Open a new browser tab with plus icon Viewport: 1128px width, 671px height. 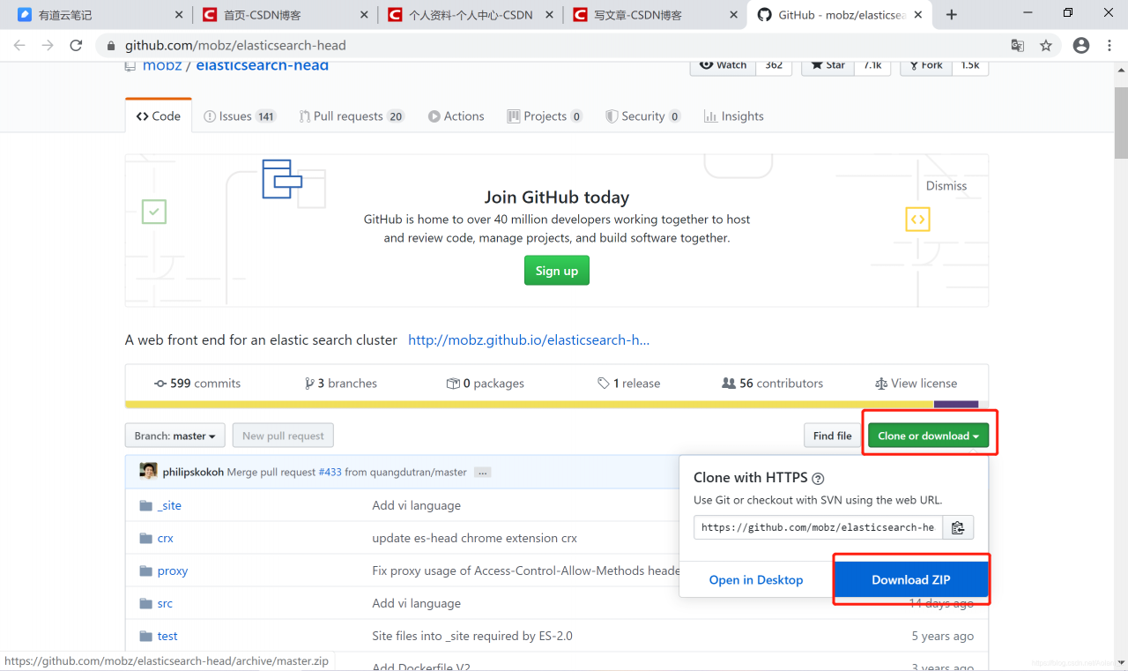pyautogui.click(x=952, y=15)
